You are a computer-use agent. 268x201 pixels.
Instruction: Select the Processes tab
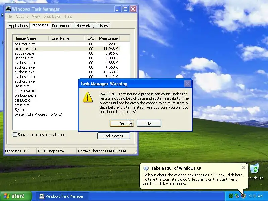(40, 25)
